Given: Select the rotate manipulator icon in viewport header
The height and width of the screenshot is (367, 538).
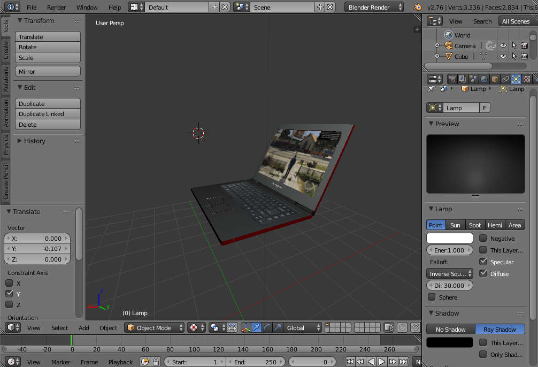Looking at the screenshot, I should pos(266,327).
